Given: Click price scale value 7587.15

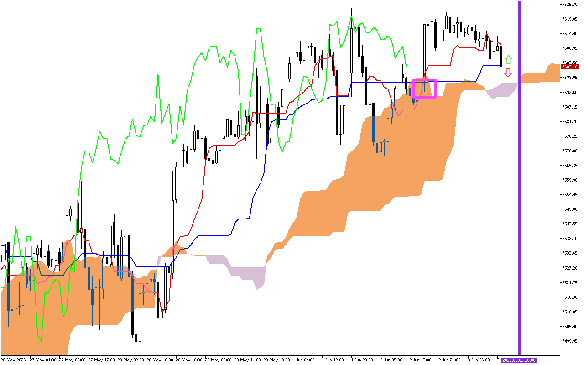Looking at the screenshot, I should [x=569, y=107].
